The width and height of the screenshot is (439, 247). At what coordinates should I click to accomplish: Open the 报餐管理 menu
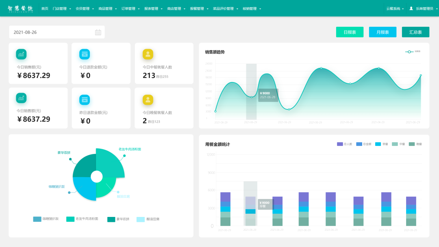tap(199, 9)
